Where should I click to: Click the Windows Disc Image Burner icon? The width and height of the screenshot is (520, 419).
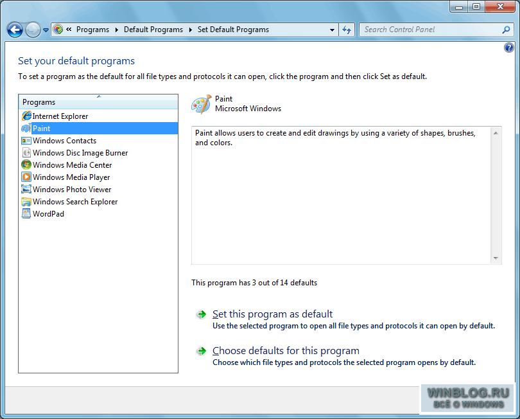pos(26,153)
